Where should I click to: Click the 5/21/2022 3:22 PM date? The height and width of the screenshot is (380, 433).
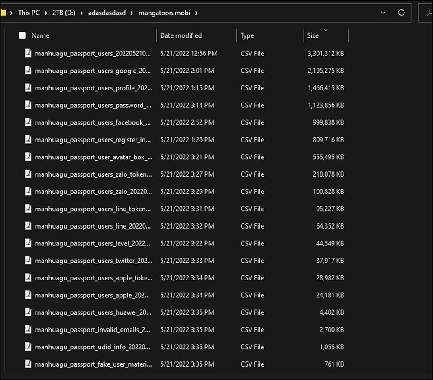(x=187, y=243)
